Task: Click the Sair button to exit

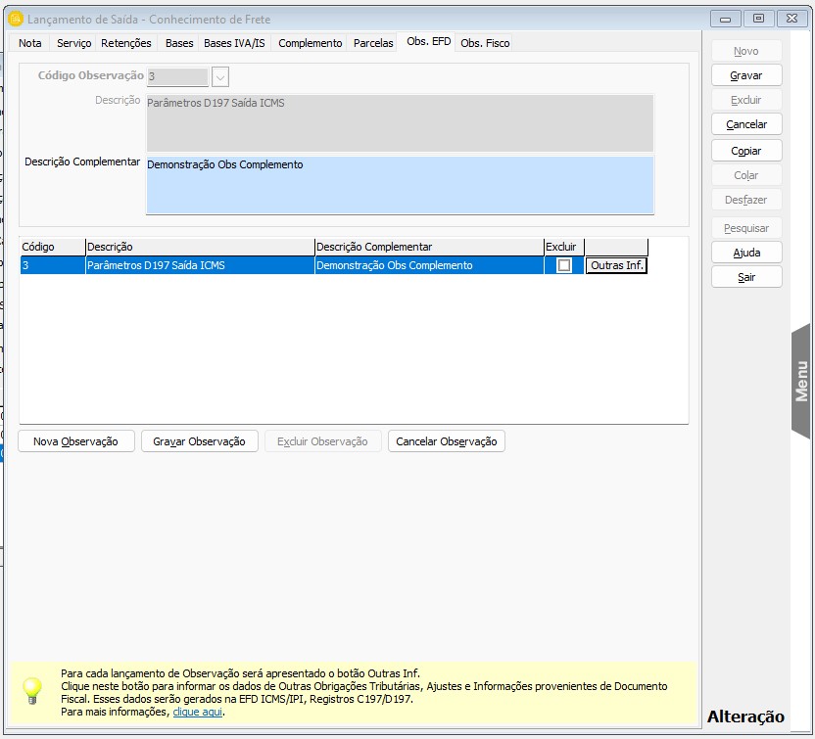Action: click(x=746, y=277)
